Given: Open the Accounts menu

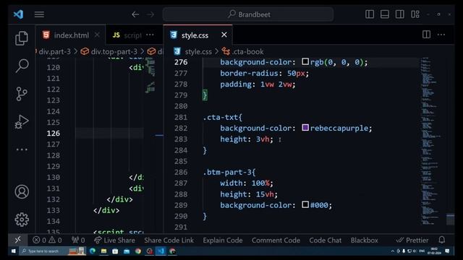Looking at the screenshot, I should 22,191.
